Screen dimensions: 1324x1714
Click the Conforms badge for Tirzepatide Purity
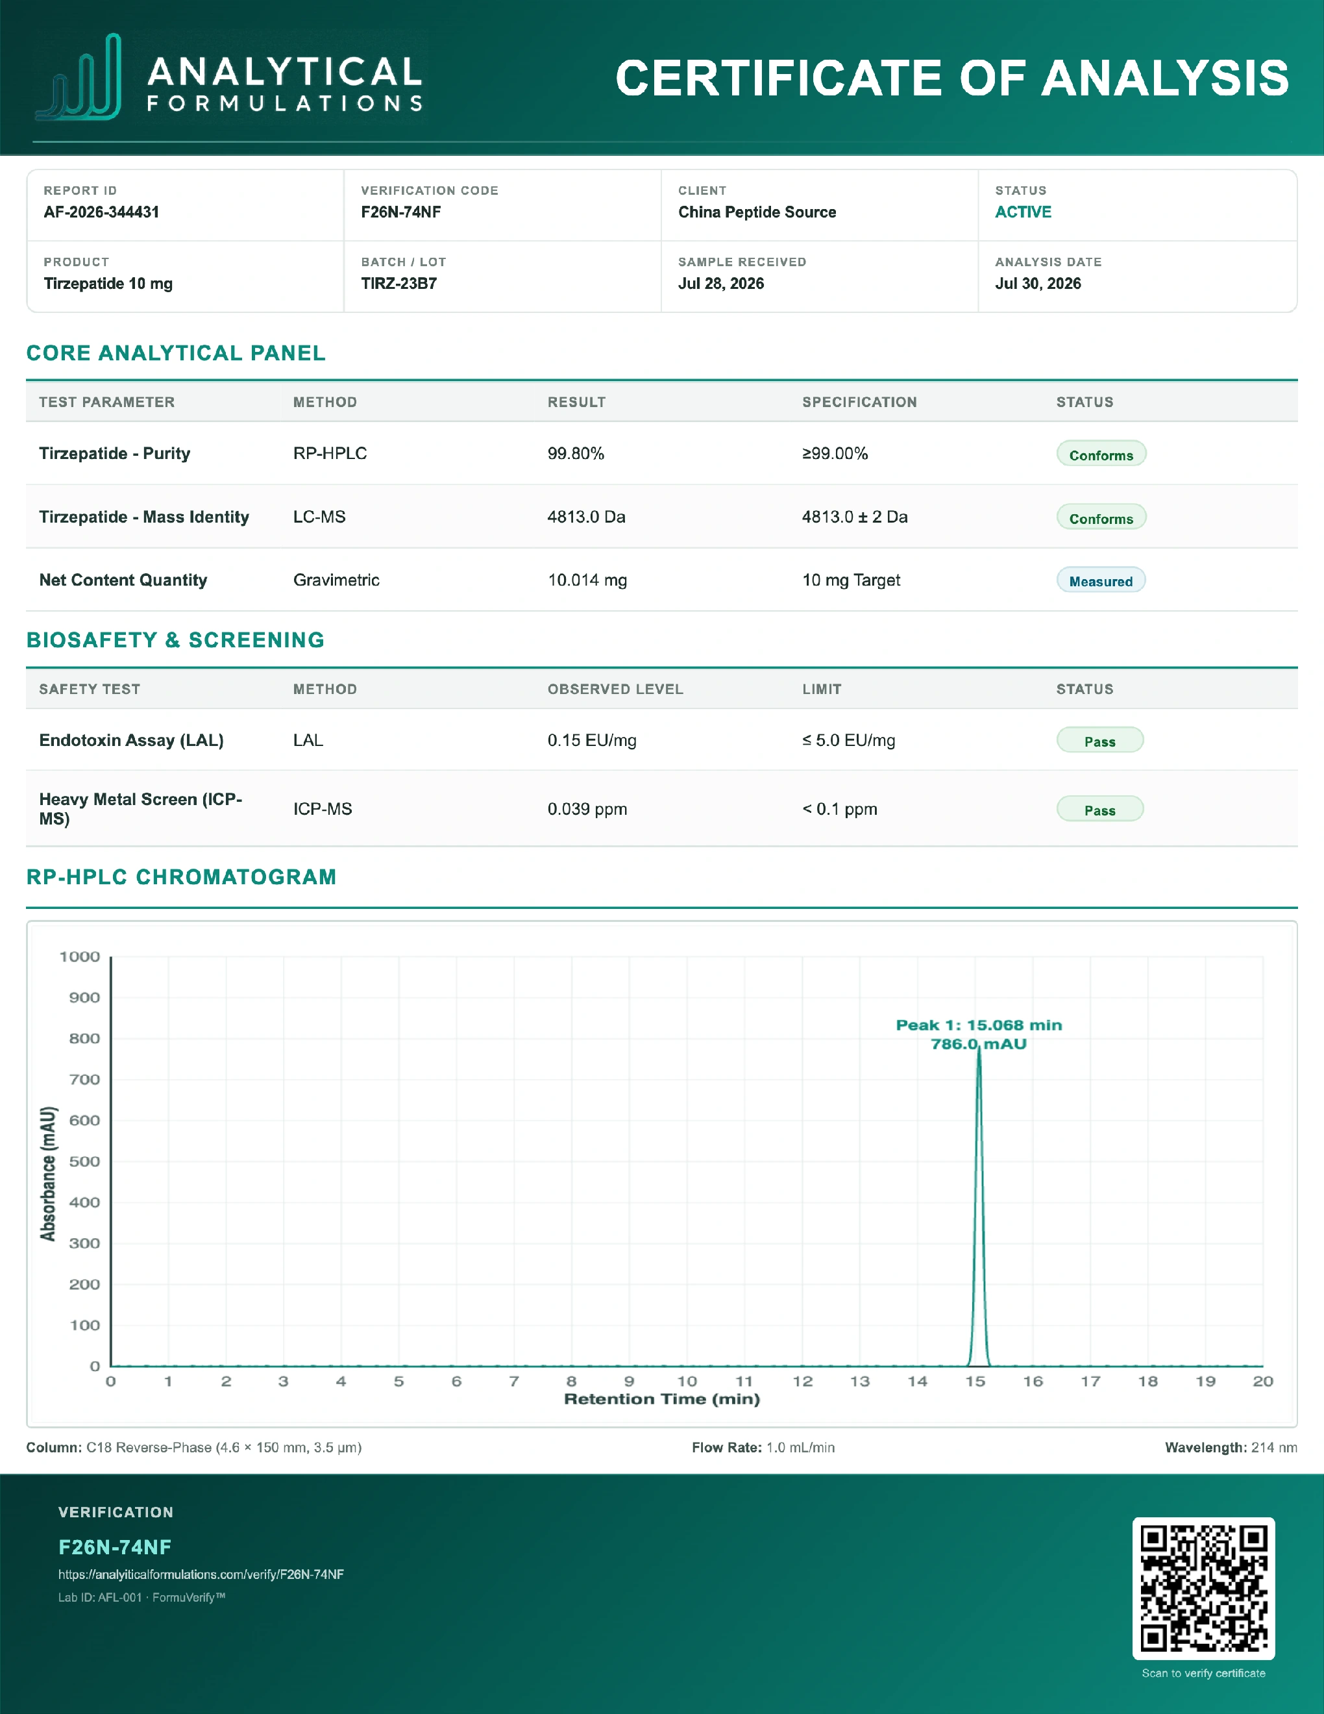tap(1101, 454)
